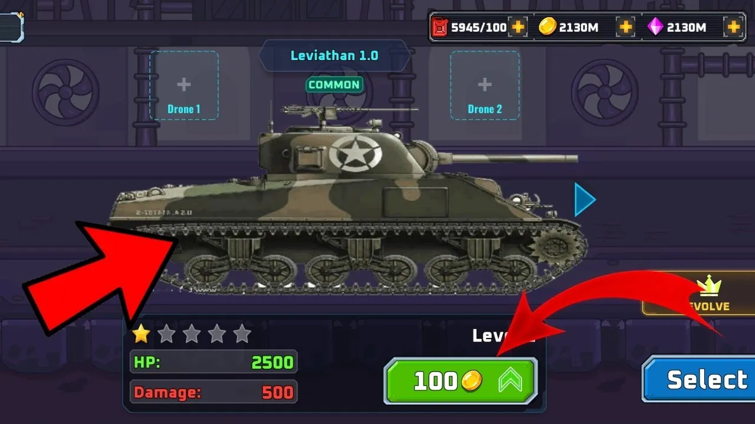Tap the red fuel canister icon
Image resolution: width=755 pixels, height=424 pixels.
pyautogui.click(x=439, y=27)
